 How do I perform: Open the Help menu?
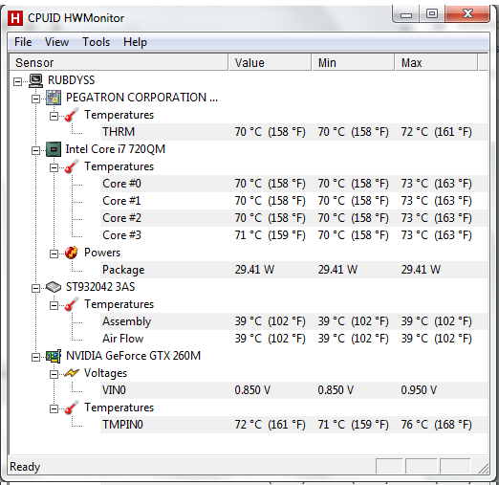click(x=135, y=42)
